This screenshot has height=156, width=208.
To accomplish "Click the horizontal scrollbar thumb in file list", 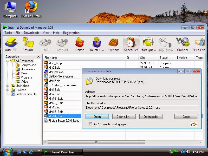I will [x=96, y=142].
